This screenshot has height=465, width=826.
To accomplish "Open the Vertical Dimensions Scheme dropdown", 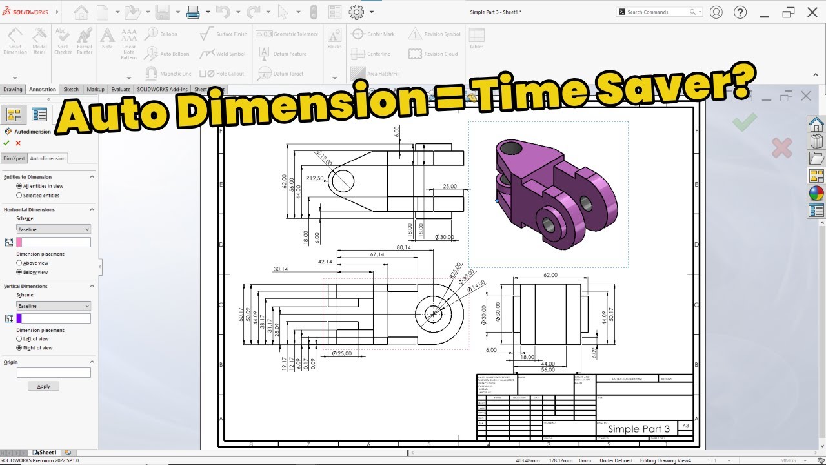I will click(54, 305).
